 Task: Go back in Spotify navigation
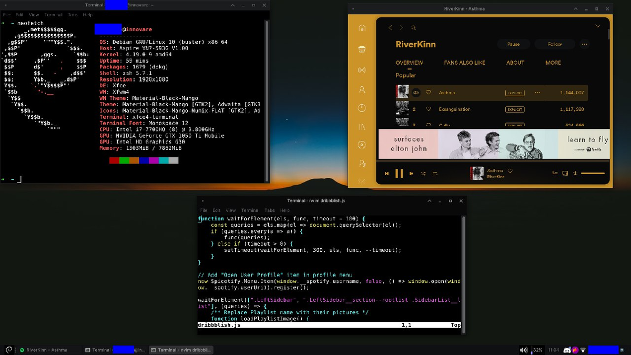click(x=390, y=28)
